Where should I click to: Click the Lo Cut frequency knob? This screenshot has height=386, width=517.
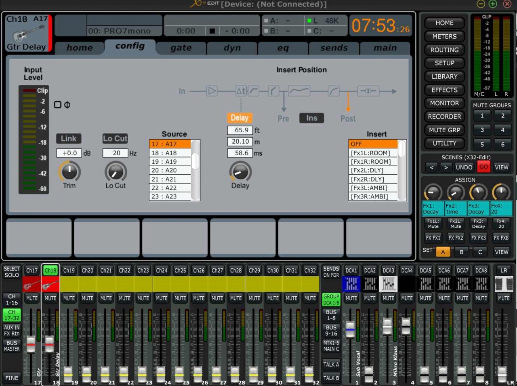(x=116, y=172)
